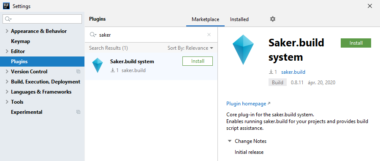Switch to the Marketplace tab
This screenshot has width=380, height=161.
click(x=205, y=19)
